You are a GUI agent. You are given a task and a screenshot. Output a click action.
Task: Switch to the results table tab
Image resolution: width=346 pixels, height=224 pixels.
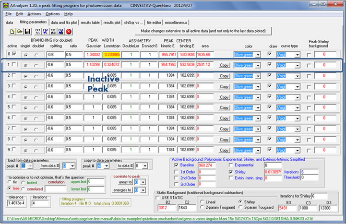90,23
